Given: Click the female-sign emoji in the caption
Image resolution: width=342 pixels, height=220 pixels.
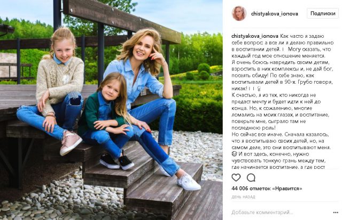Looking at the screenshot, I should click(x=259, y=89).
